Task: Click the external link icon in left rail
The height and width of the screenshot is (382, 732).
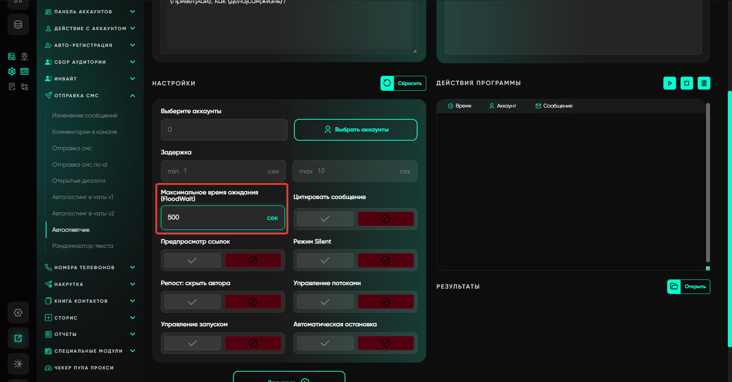Action: pos(18,338)
